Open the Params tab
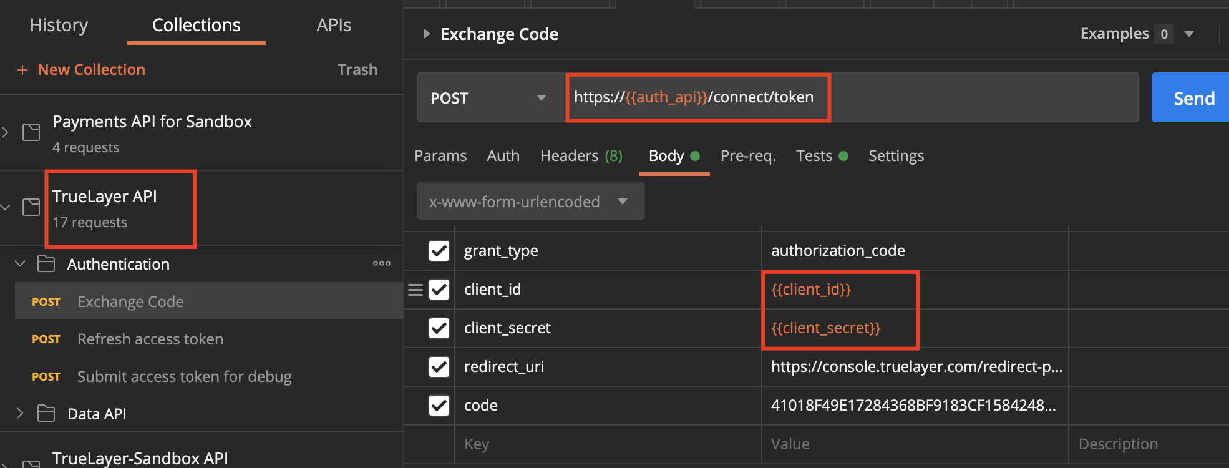 pos(440,156)
